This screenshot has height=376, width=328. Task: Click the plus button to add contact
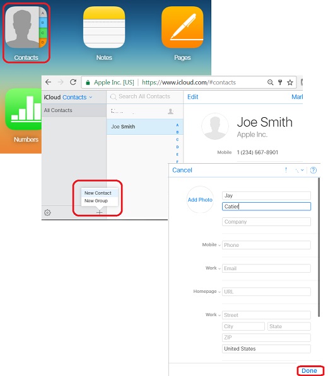click(100, 212)
